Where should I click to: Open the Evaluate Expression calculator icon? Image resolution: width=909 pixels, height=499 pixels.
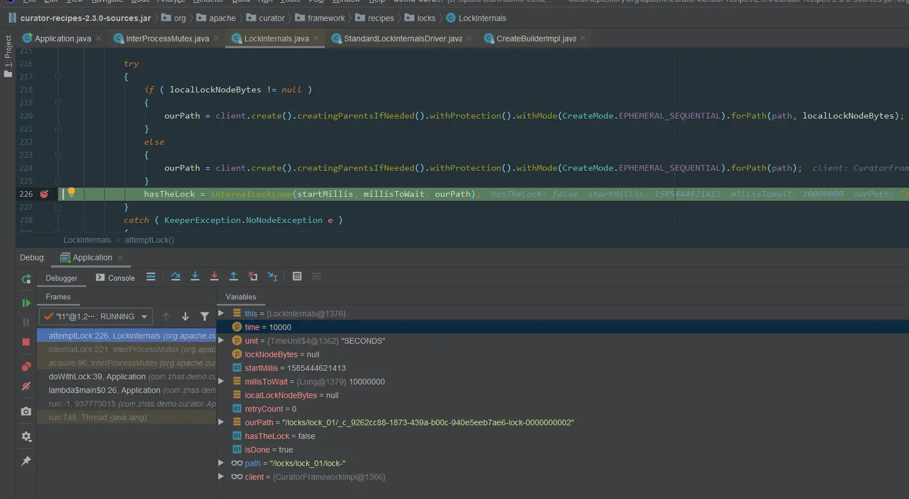(x=297, y=277)
